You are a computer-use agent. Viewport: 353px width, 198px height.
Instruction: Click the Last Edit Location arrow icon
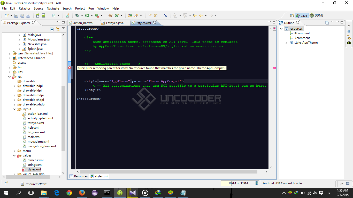(x=195, y=15)
